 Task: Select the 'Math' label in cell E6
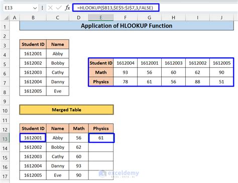tap(101, 72)
